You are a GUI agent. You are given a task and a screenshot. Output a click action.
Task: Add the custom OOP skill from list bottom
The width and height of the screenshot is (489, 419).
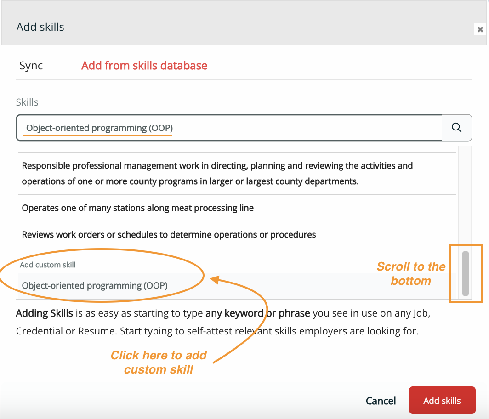(95, 285)
